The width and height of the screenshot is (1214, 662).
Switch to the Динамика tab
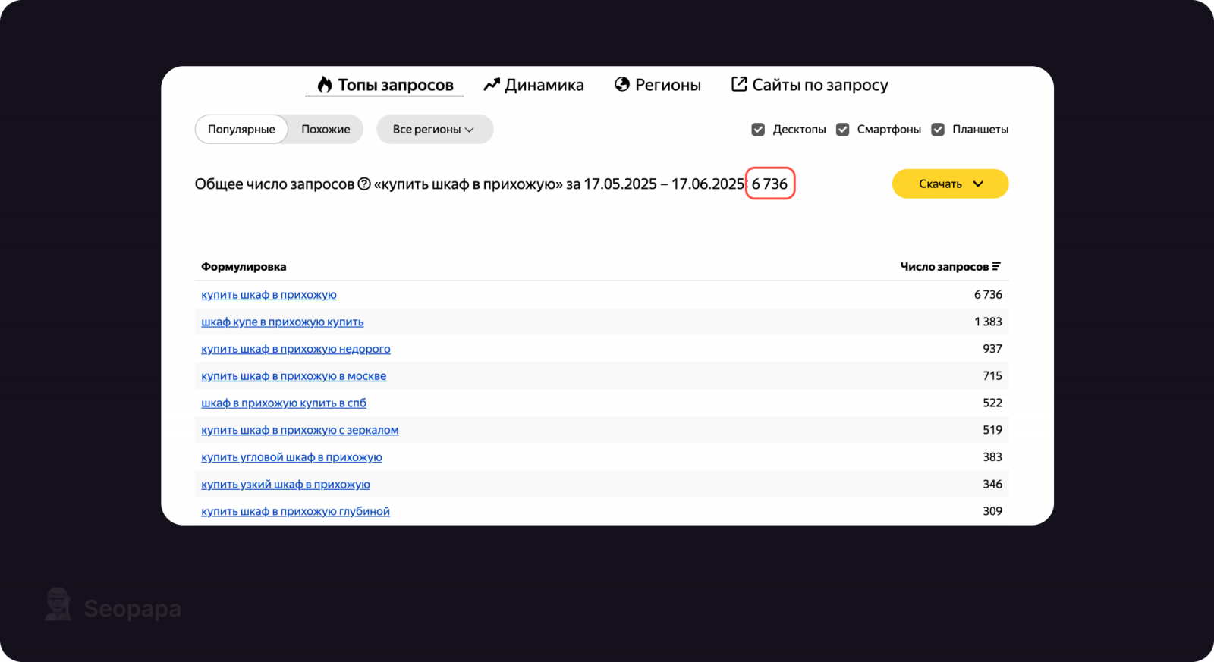[543, 85]
